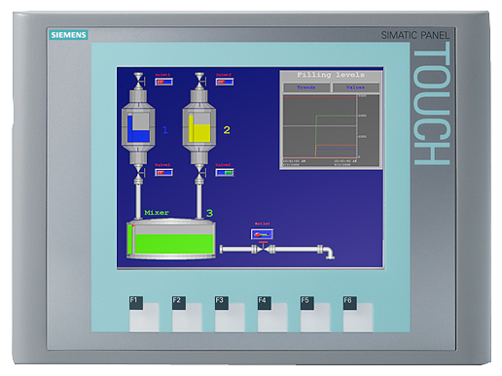Click the valve icon below tank 1

[138, 172]
